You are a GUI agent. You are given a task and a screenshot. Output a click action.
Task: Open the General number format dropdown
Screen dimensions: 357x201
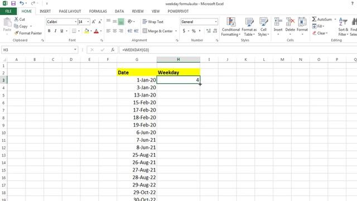pos(216,22)
